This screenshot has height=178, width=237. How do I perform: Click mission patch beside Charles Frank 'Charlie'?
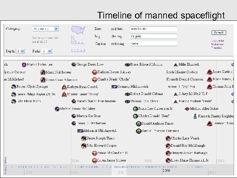click(94, 79)
